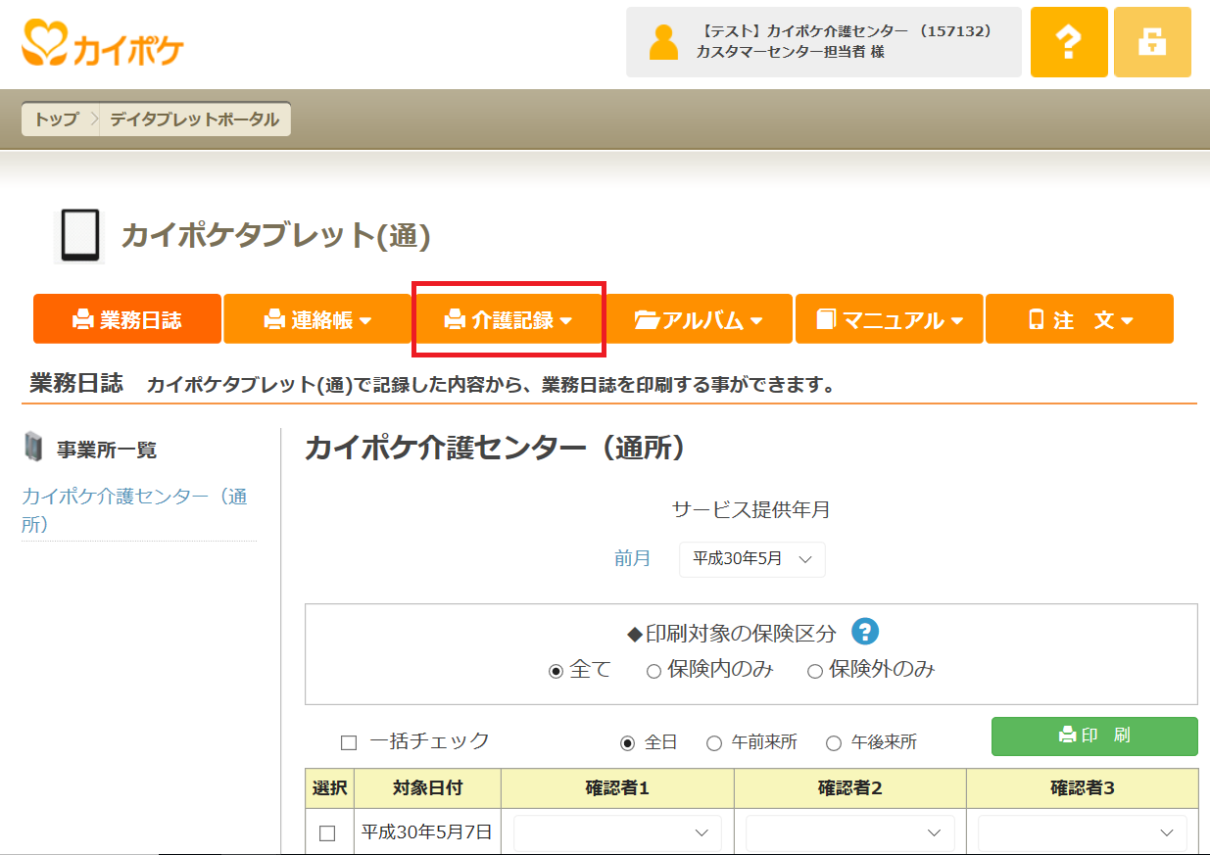Viewport: 1210px width, 855px height.
Task: Click the 選択 column header
Action: click(329, 787)
